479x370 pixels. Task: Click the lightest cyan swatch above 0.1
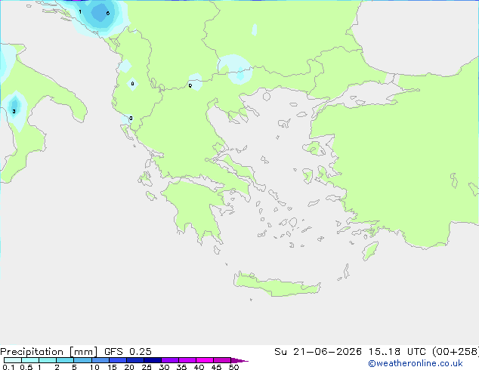pos(13,360)
